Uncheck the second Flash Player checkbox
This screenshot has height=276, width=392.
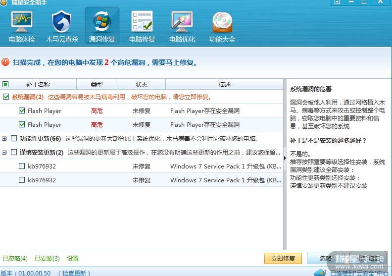(22, 124)
